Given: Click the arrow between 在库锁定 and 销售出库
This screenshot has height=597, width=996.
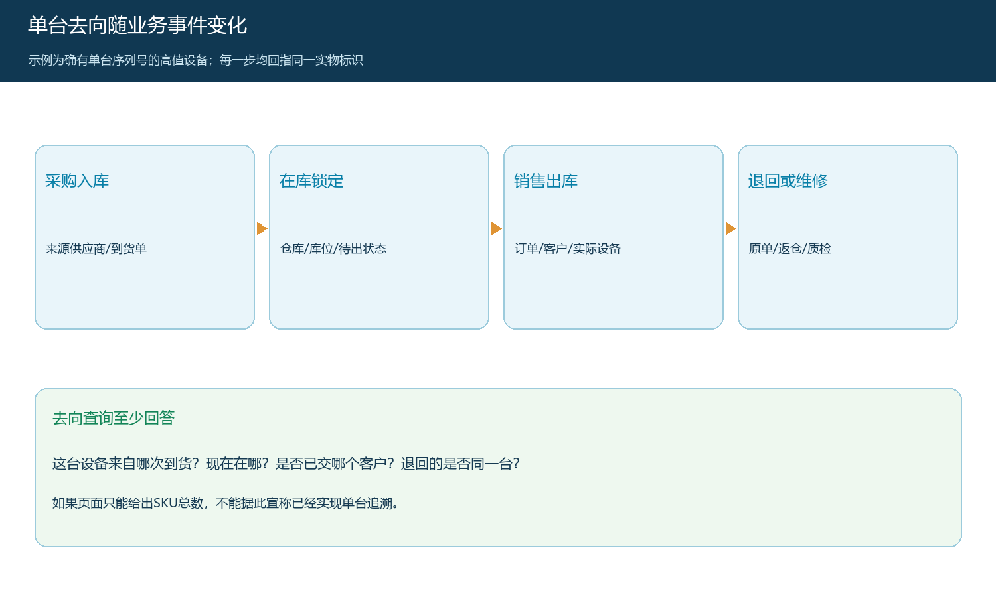Looking at the screenshot, I should click(496, 228).
